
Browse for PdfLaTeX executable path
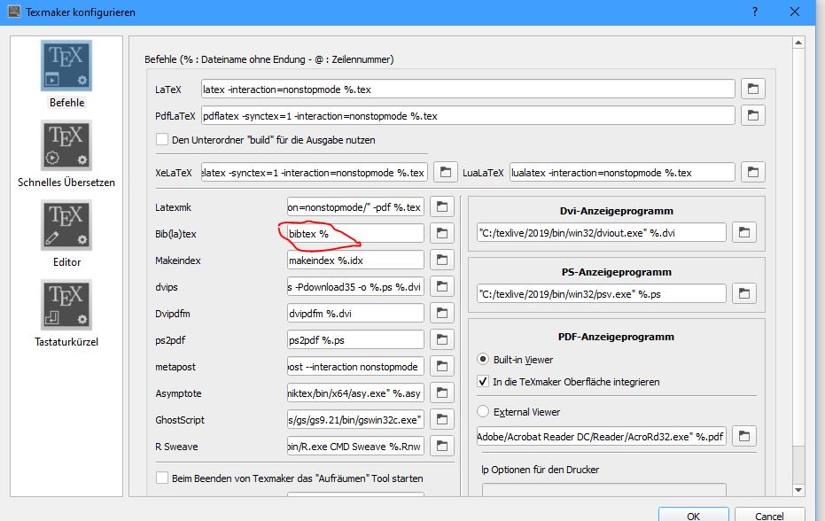752,116
